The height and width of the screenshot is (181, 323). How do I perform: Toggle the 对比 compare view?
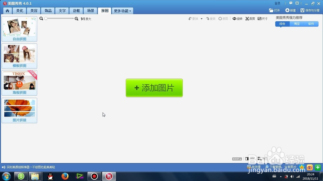(250, 158)
